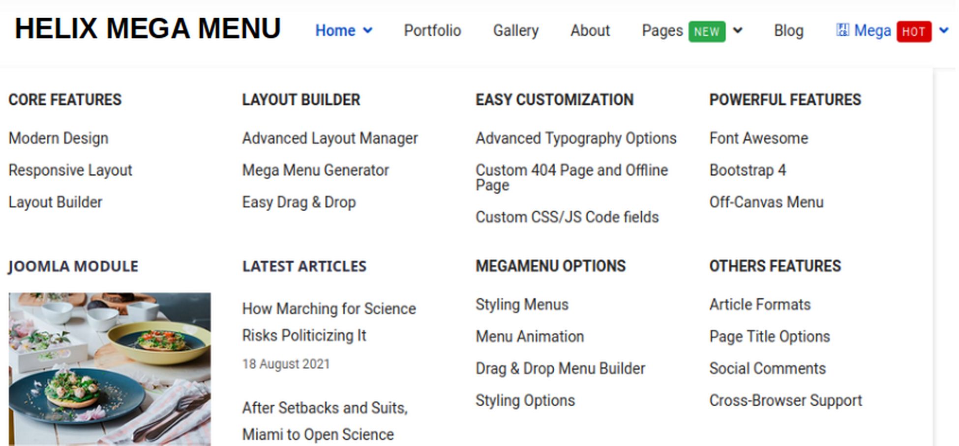This screenshot has height=446, width=959.
Task: Click the green NEW badge
Action: pyautogui.click(x=706, y=31)
